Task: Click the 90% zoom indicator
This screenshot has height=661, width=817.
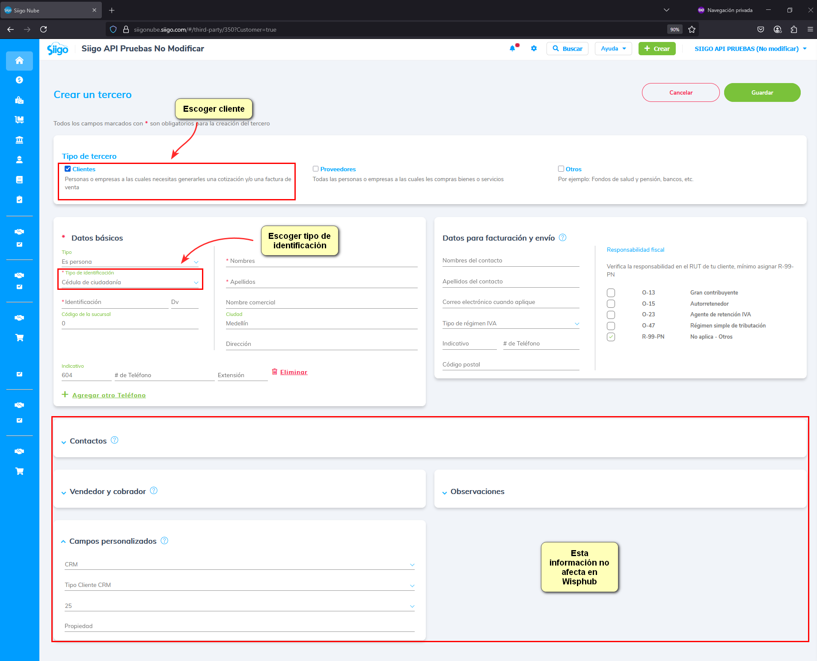Action: click(675, 30)
